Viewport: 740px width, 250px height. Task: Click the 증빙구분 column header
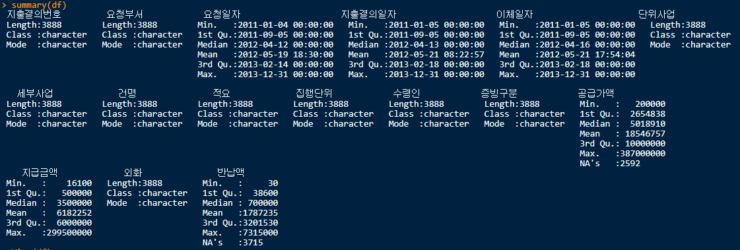(499, 94)
